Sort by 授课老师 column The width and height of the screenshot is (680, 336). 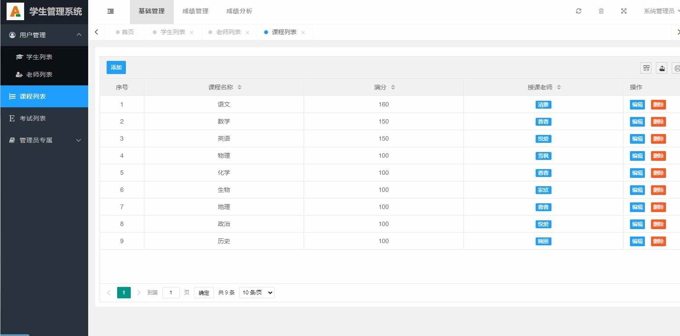(559, 87)
